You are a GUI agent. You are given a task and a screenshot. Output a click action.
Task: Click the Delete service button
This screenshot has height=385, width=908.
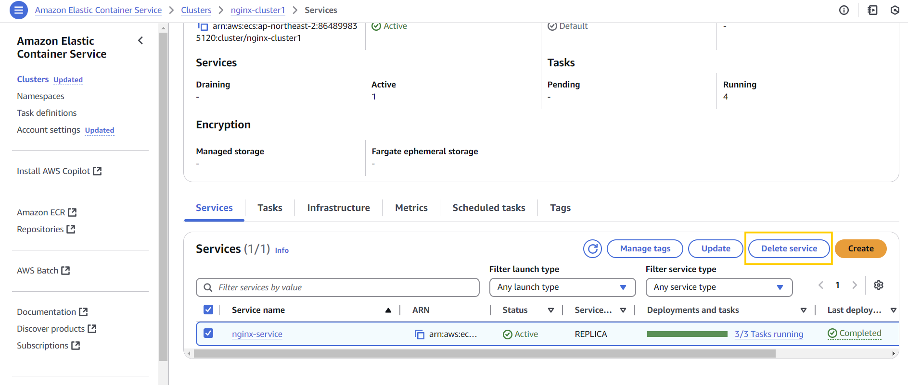click(789, 248)
